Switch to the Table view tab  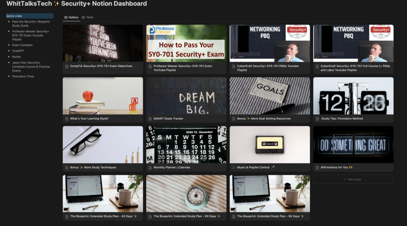(x=87, y=17)
